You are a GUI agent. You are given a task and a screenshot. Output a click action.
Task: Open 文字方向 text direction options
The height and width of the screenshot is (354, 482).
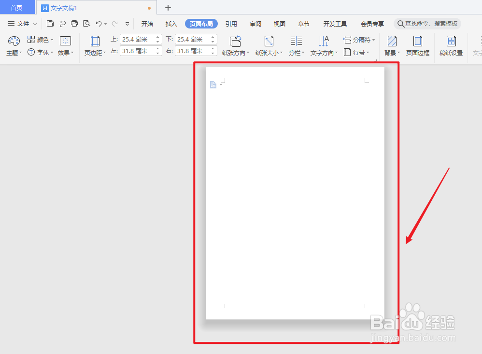[x=324, y=46]
